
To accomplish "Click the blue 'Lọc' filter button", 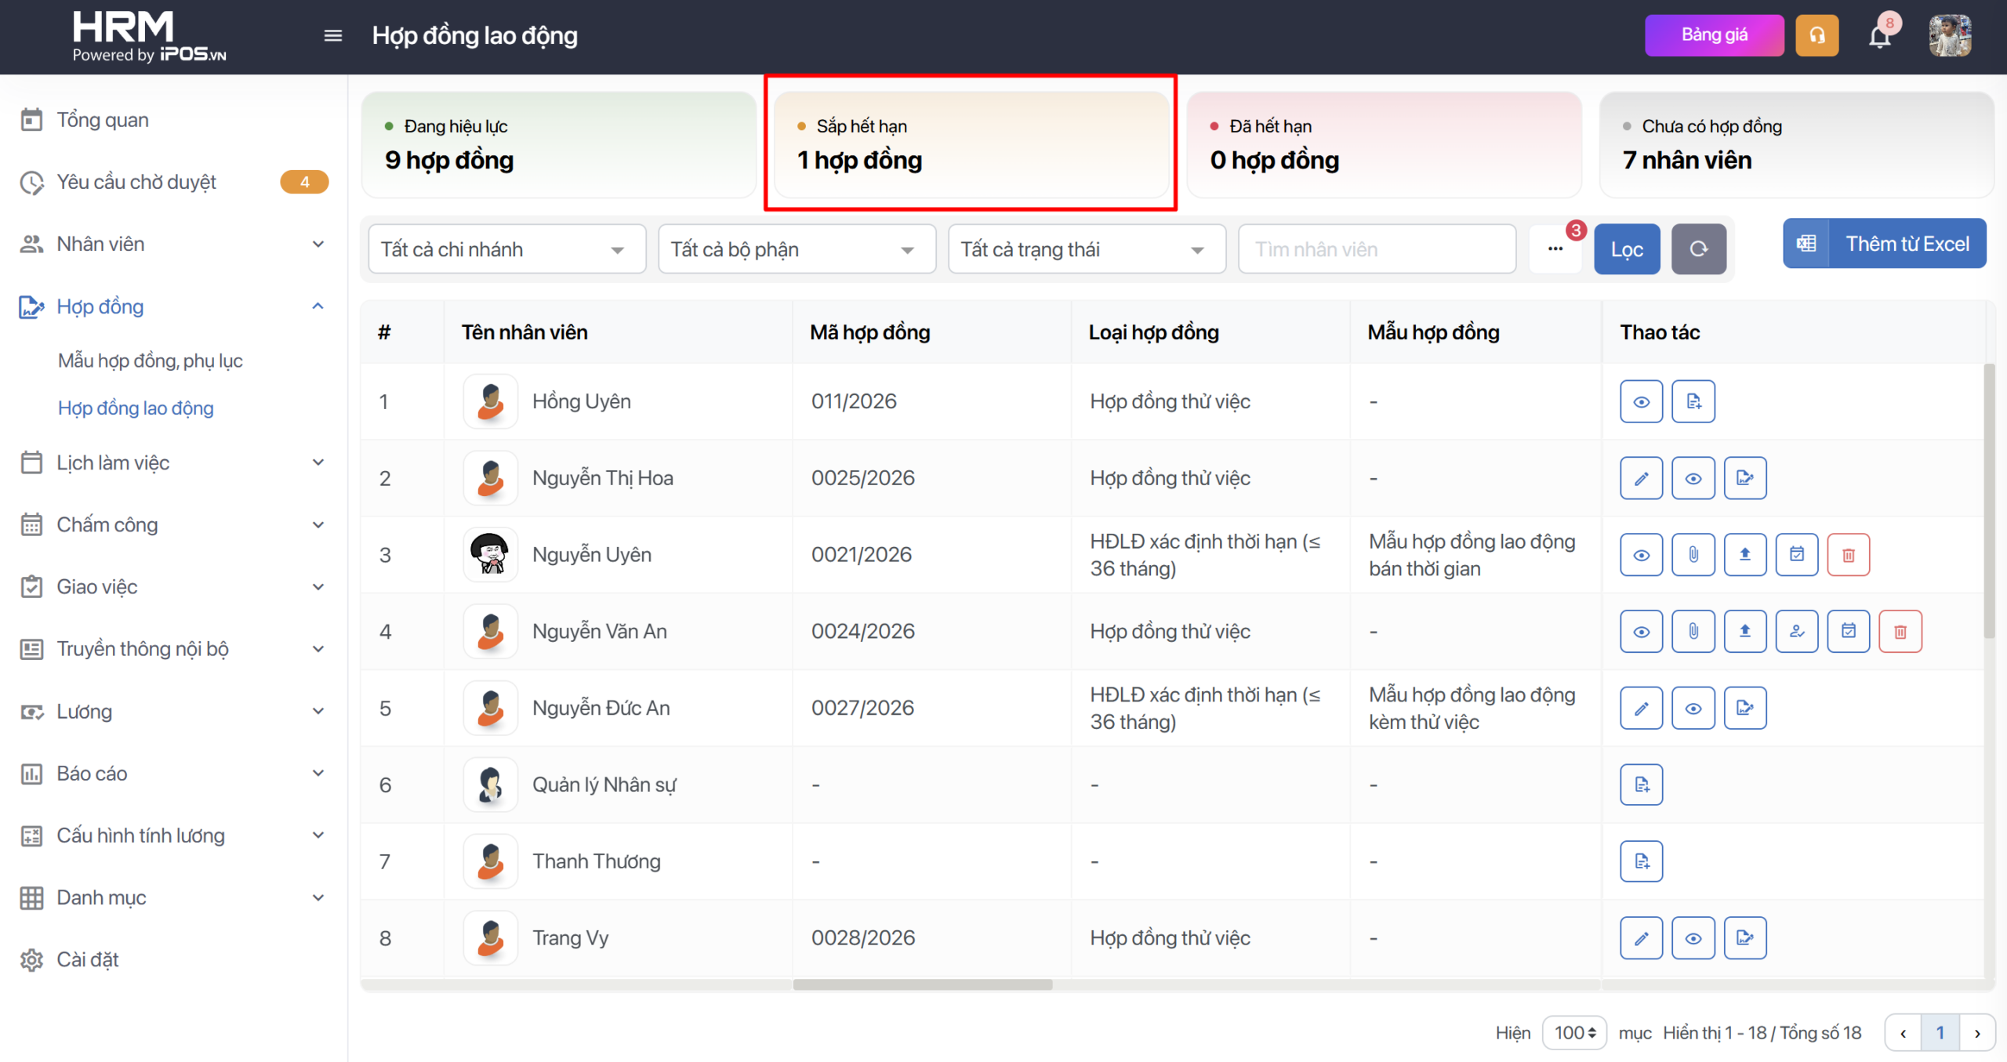I will click(1626, 249).
